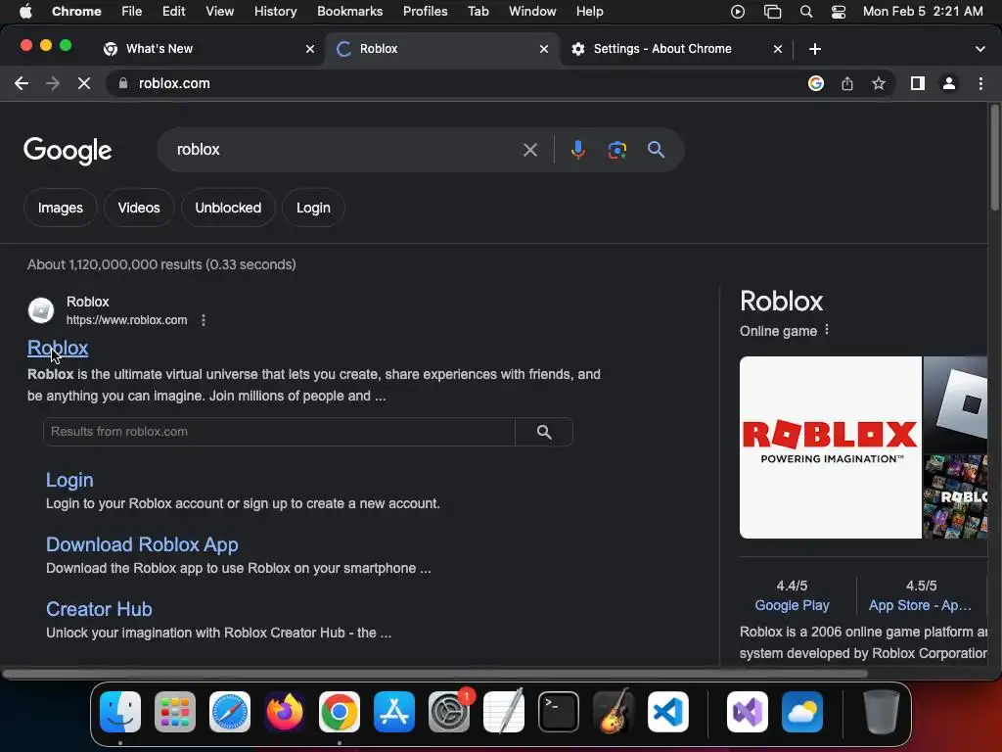The width and height of the screenshot is (1002, 752).
Task: Open Terminal from the Dock
Action: (559, 712)
